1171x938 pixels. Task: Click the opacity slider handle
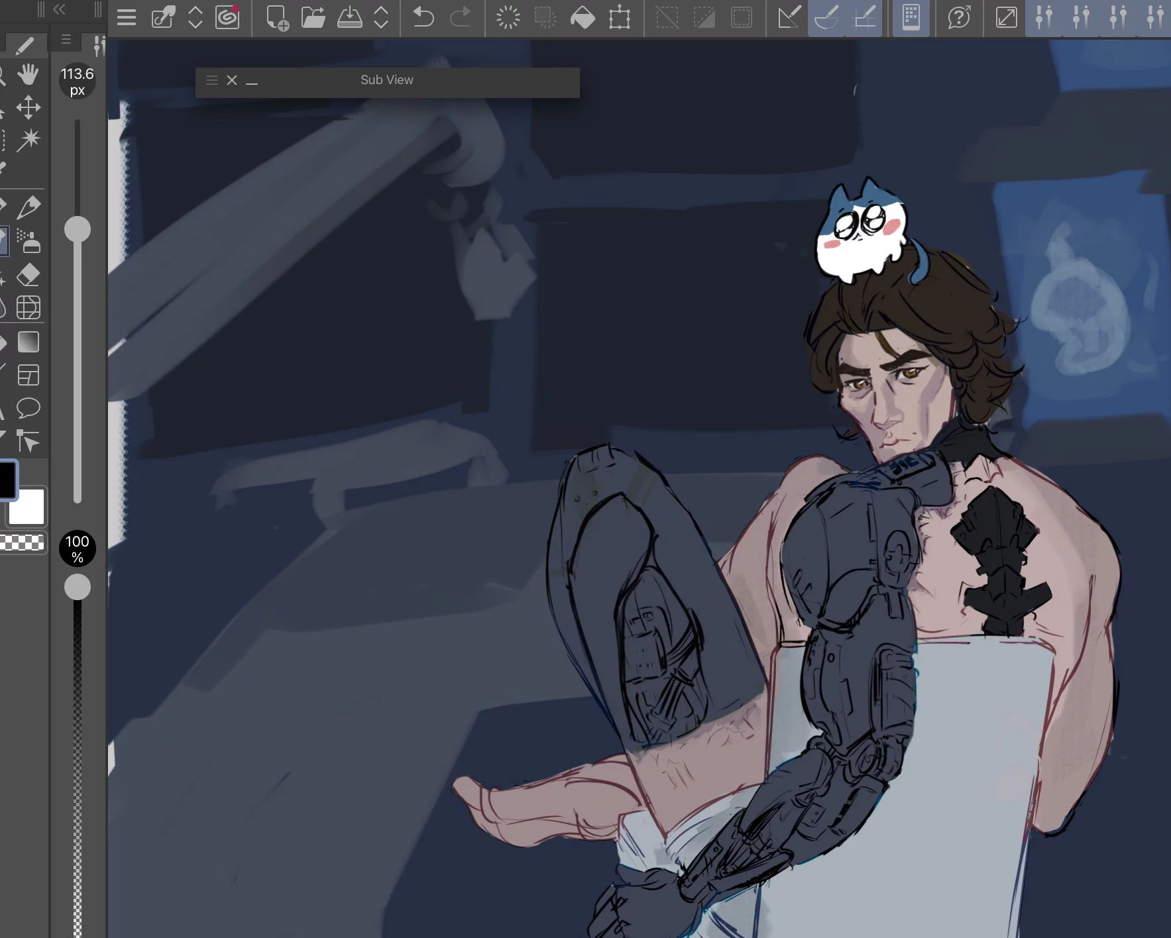click(x=78, y=587)
